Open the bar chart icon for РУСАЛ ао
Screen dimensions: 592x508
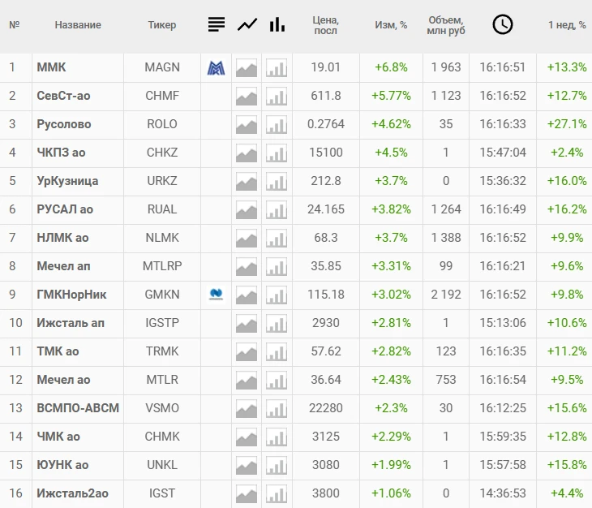click(x=277, y=210)
